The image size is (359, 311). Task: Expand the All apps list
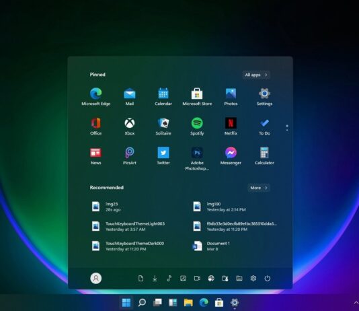(x=256, y=75)
